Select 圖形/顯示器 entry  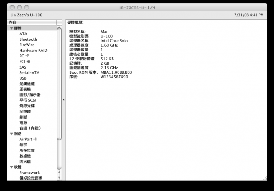pyautogui.click(x=30, y=95)
